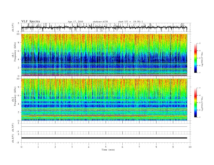Click the 'Time (min)' axis label
The image size is (214, 165).
[108, 150]
